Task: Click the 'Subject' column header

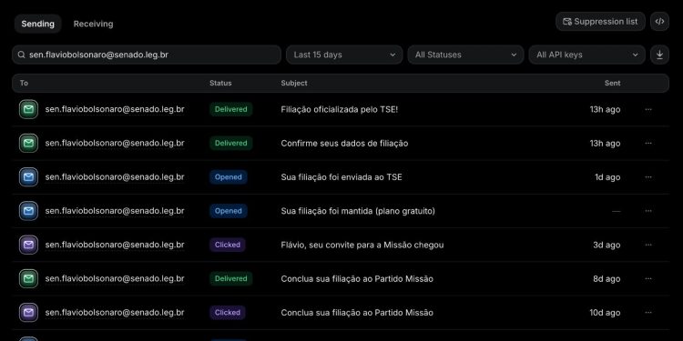Action: point(294,83)
